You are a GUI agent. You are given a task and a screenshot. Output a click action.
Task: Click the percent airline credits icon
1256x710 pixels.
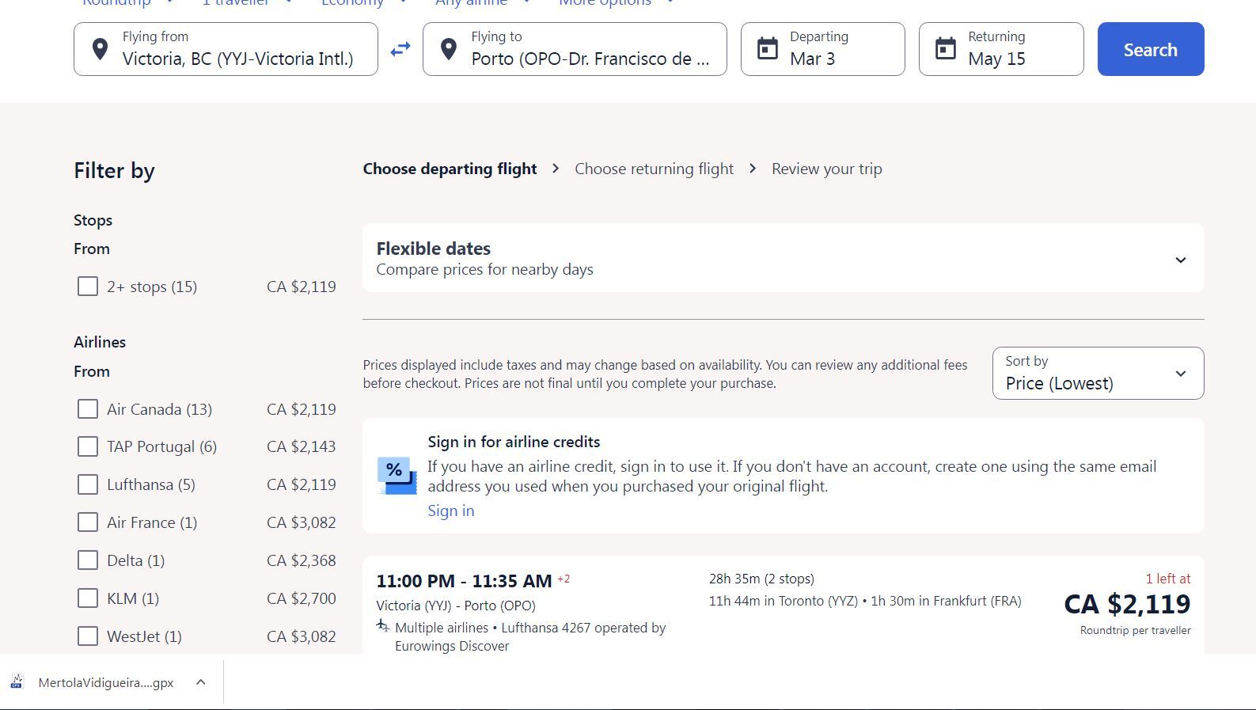397,476
